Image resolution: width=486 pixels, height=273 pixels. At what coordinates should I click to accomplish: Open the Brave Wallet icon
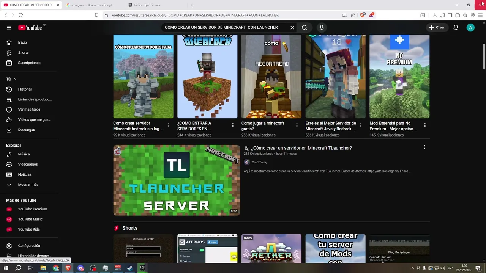[x=458, y=15]
